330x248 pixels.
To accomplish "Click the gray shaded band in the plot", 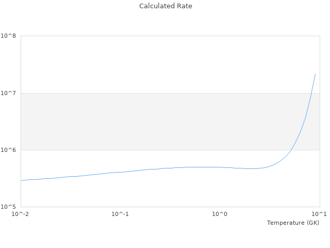I will point(155,121).
